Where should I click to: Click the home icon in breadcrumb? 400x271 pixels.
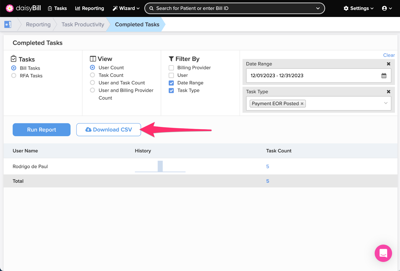(x=8, y=24)
